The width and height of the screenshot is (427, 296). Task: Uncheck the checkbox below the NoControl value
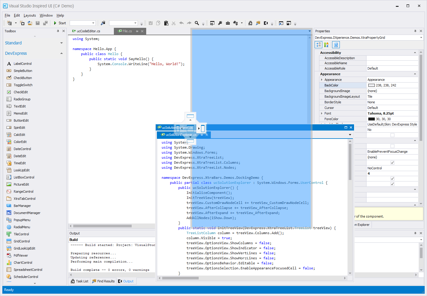[x=392, y=178]
